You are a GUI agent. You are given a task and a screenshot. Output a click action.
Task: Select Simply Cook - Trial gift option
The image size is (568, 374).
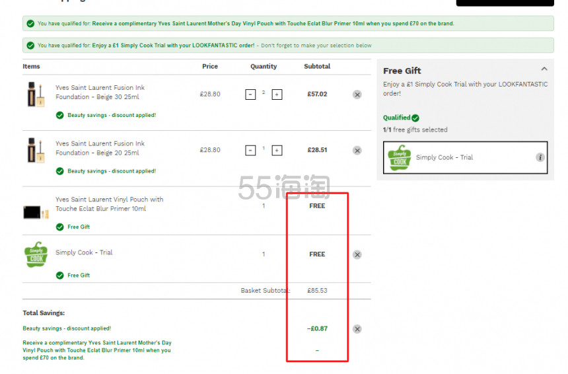pyautogui.click(x=465, y=158)
